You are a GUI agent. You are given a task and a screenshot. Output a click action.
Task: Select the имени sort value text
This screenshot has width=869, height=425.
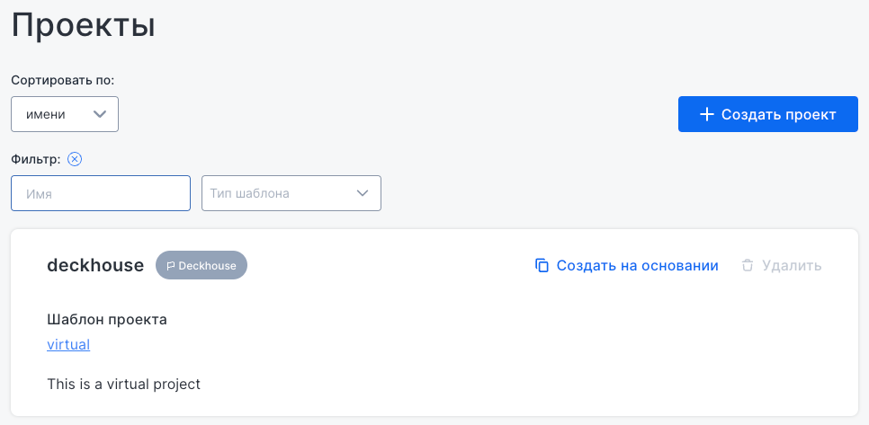[45, 114]
